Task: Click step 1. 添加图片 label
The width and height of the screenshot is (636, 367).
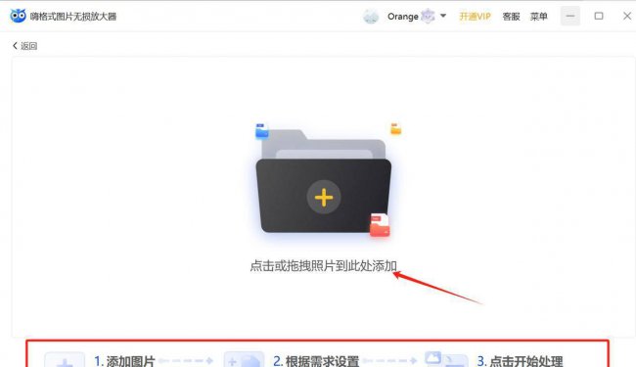Action: tap(124, 361)
